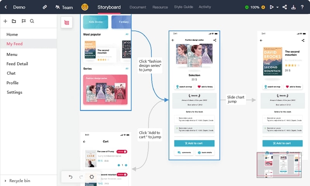Screen dimensions: 310x186
Task: Add a new page with plus icon
Action: (5, 21)
